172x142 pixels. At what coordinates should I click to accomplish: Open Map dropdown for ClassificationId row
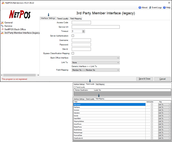tap(164, 138)
